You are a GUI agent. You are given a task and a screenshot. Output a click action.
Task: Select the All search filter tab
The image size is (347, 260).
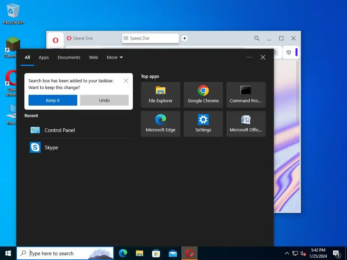(x=27, y=58)
